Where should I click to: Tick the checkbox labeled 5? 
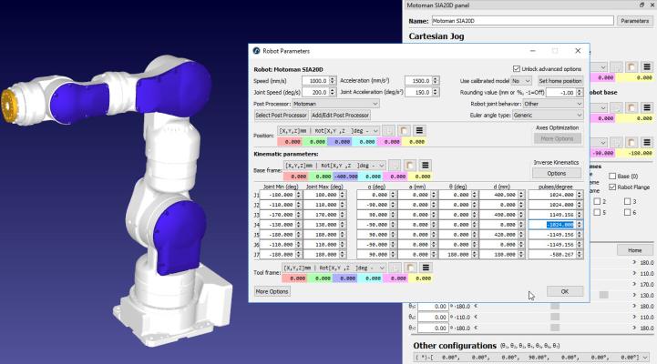(597, 212)
